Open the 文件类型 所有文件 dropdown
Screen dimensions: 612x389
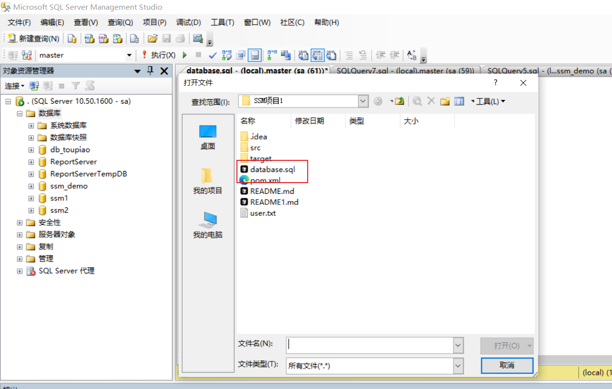pos(458,366)
